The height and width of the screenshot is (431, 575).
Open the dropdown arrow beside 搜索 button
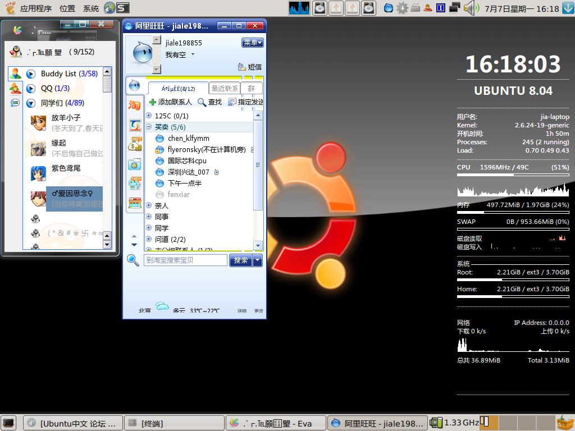click(257, 260)
